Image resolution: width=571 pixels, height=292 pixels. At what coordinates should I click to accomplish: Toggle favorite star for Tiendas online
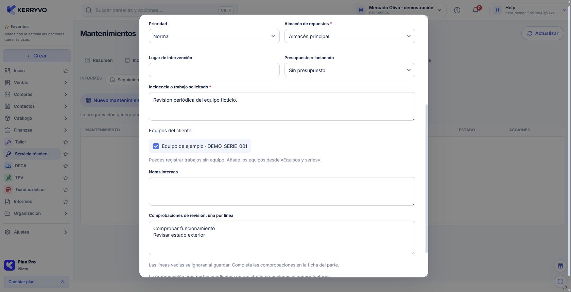click(66, 190)
